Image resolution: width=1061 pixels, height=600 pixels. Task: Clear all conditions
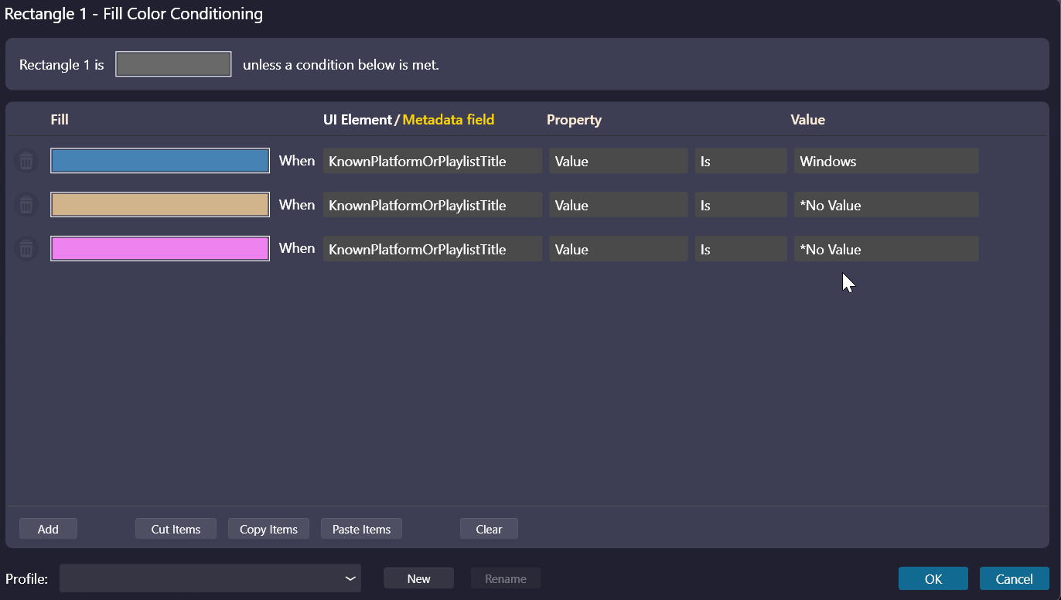pos(489,530)
